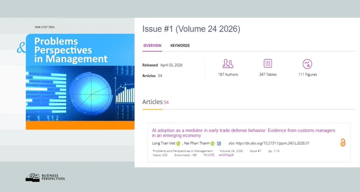Switch to the Keywords tab
Image resolution: width=360 pixels, height=192 pixels.
point(180,45)
